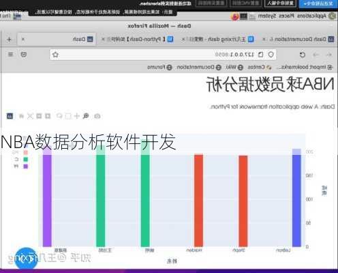Open a new Firefox tab
Image resolution: width=338 pixels, height=273 pixels.
tap(9, 40)
